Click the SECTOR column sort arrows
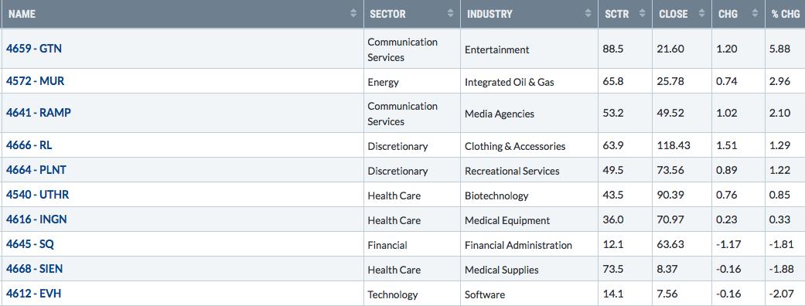This screenshot has height=306, width=805. (450, 14)
